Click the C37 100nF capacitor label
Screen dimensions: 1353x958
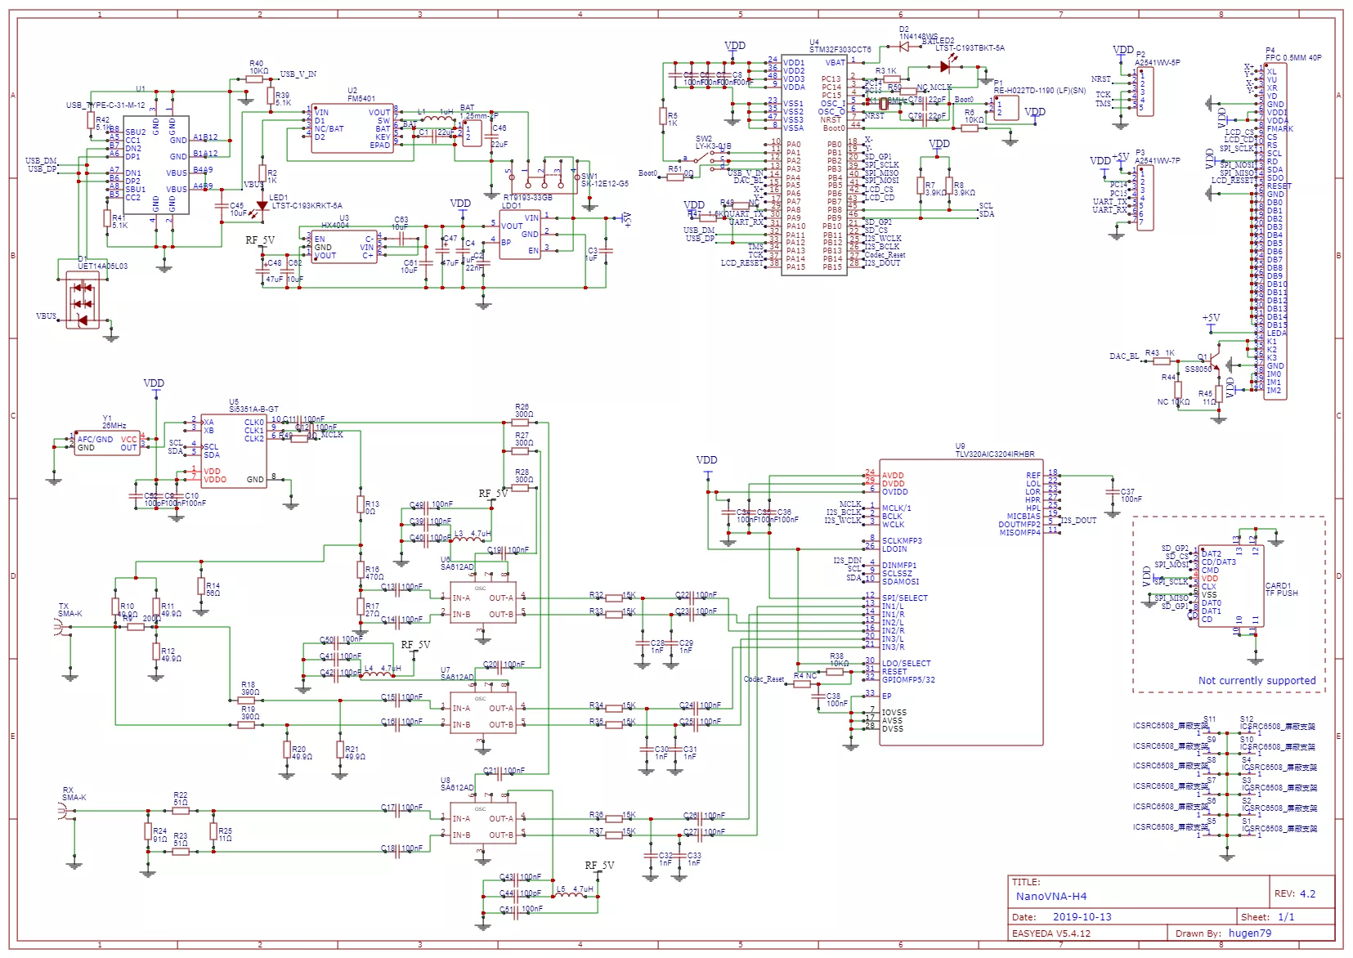pos(1131,495)
